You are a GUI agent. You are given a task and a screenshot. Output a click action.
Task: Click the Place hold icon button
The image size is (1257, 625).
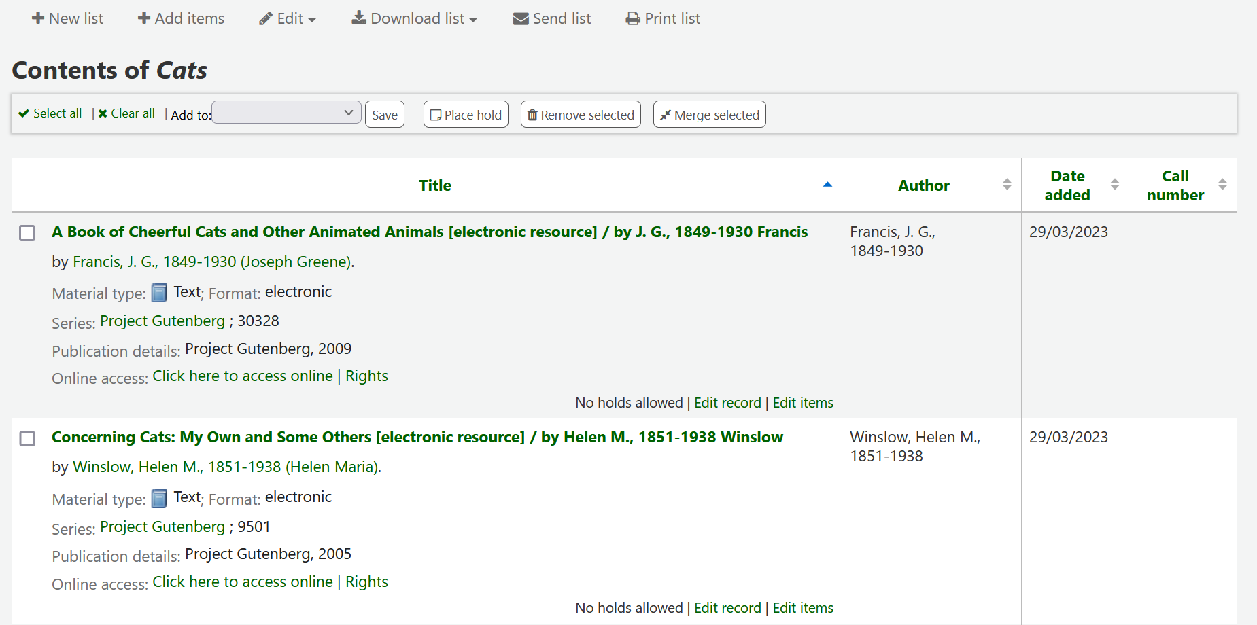pos(436,114)
